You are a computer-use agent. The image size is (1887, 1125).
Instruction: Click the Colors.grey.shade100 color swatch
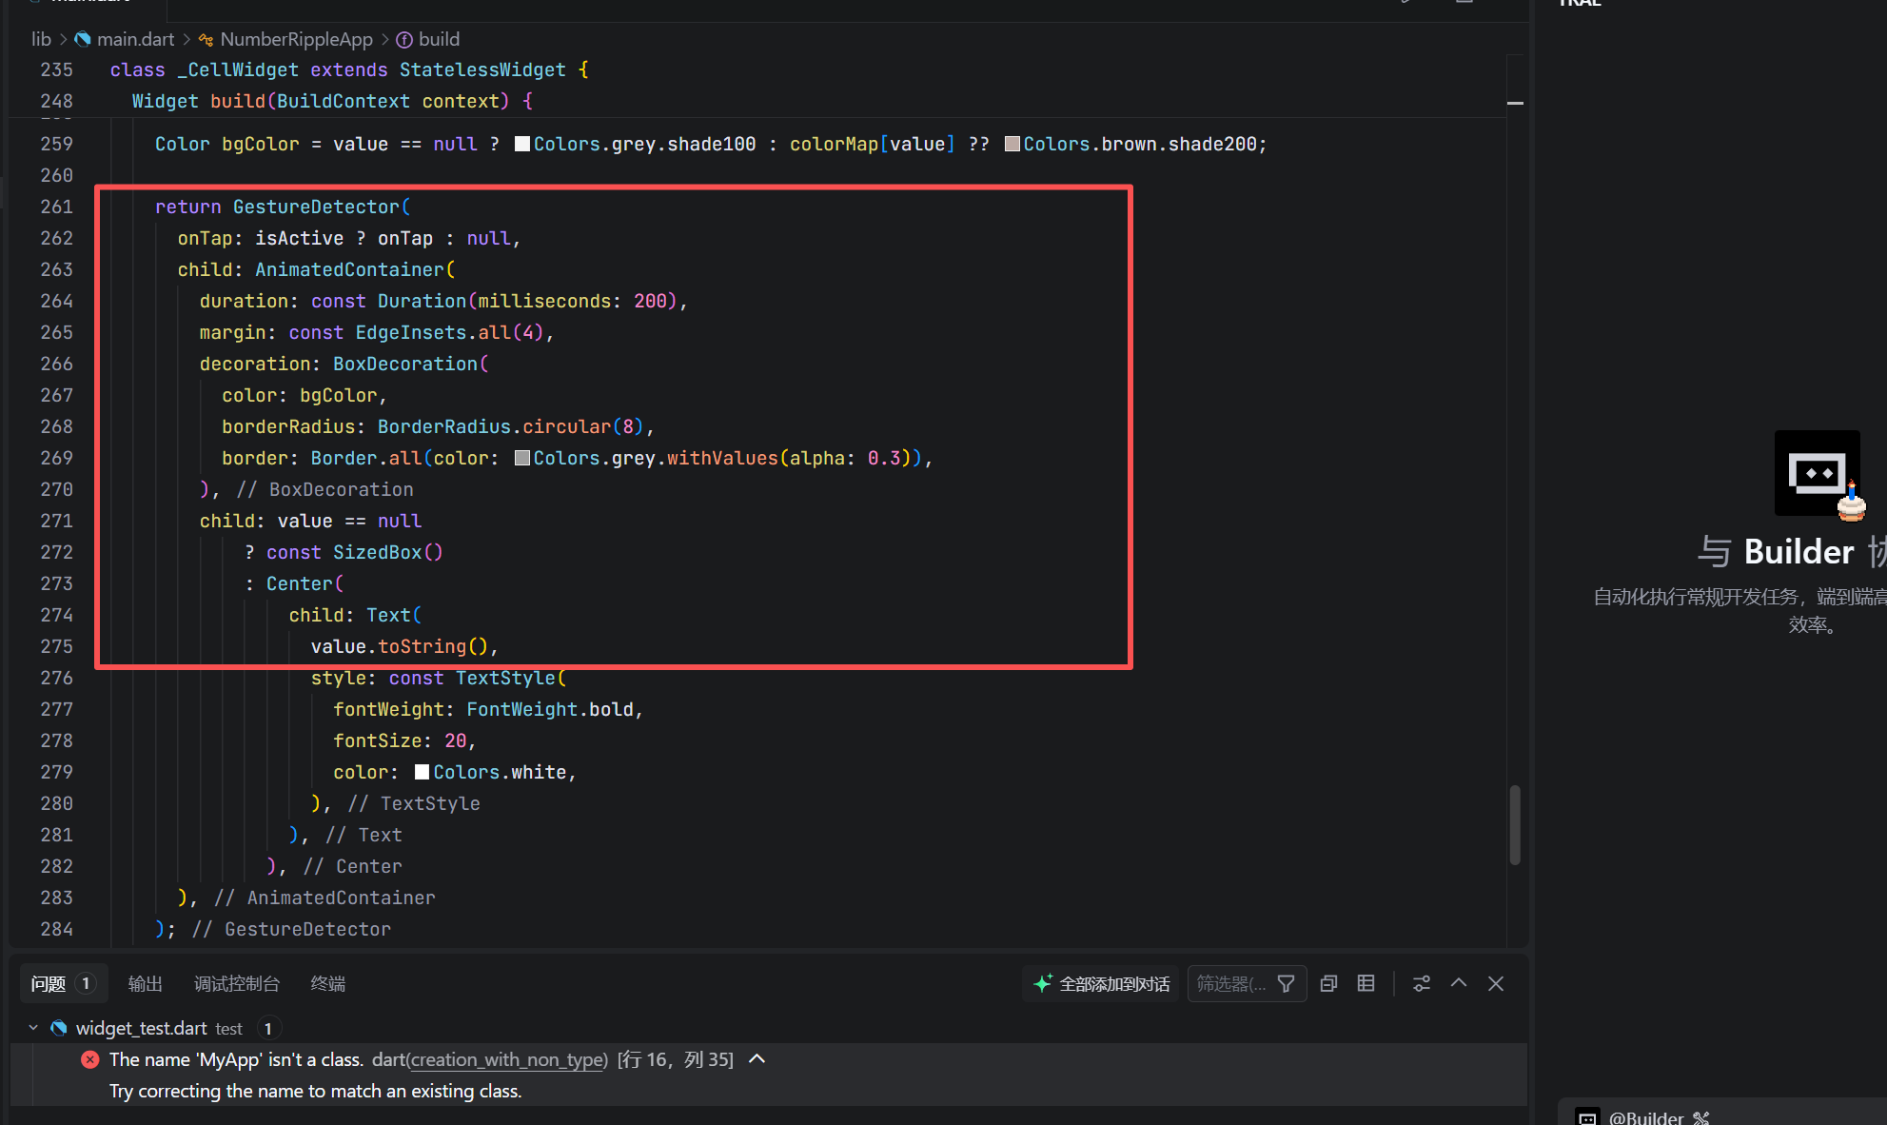tap(522, 144)
